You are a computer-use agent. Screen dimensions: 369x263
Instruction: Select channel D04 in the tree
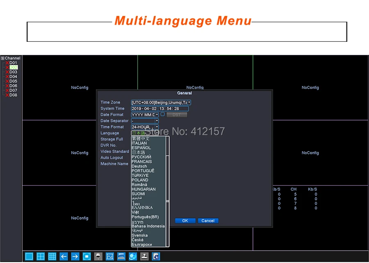click(13, 76)
